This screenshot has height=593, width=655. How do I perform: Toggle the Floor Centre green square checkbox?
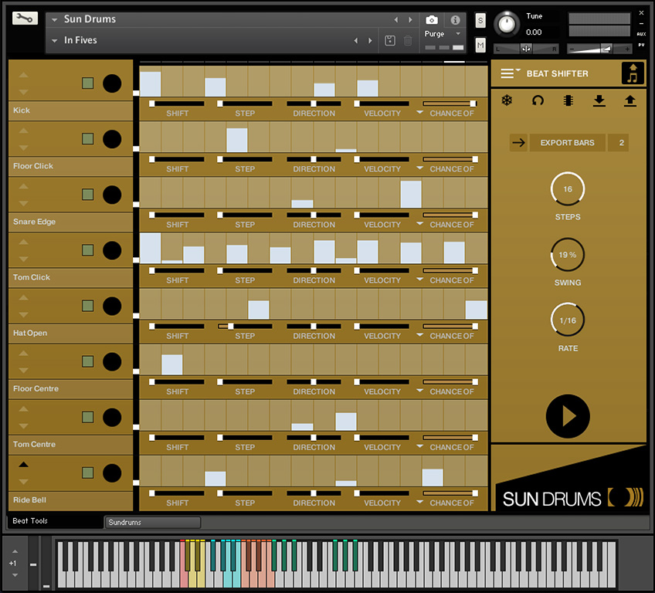tap(88, 361)
